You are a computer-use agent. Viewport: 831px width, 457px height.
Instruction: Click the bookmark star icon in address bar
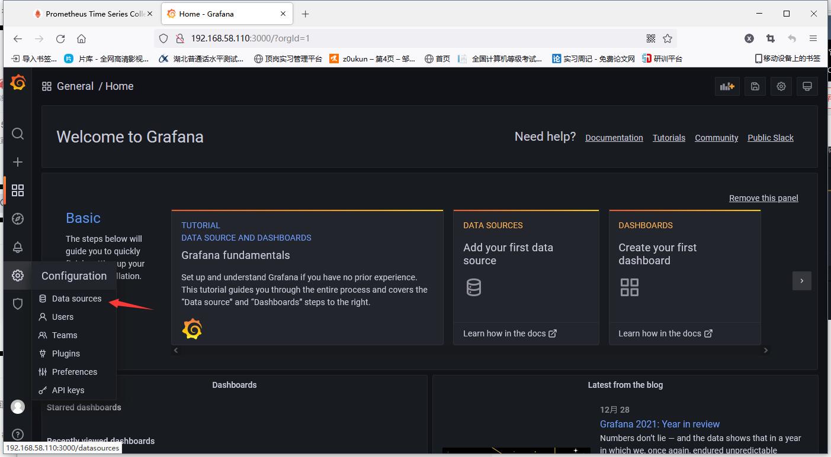click(668, 38)
